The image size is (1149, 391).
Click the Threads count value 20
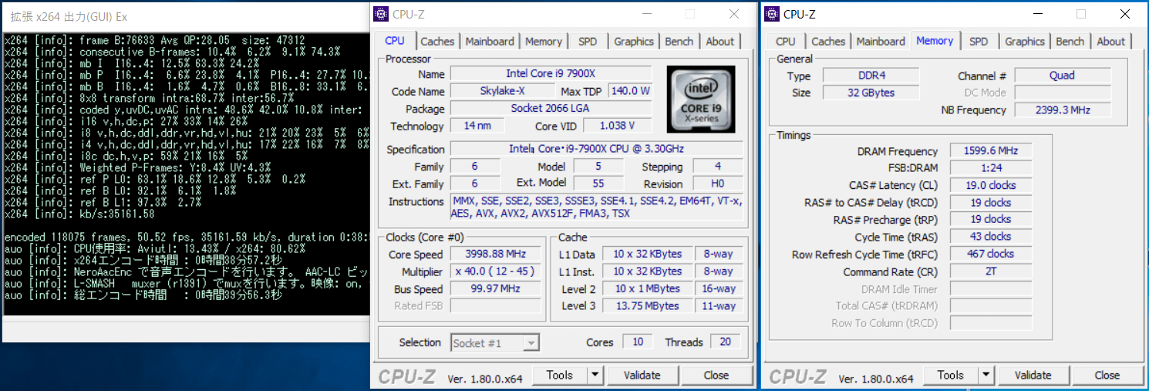point(726,342)
